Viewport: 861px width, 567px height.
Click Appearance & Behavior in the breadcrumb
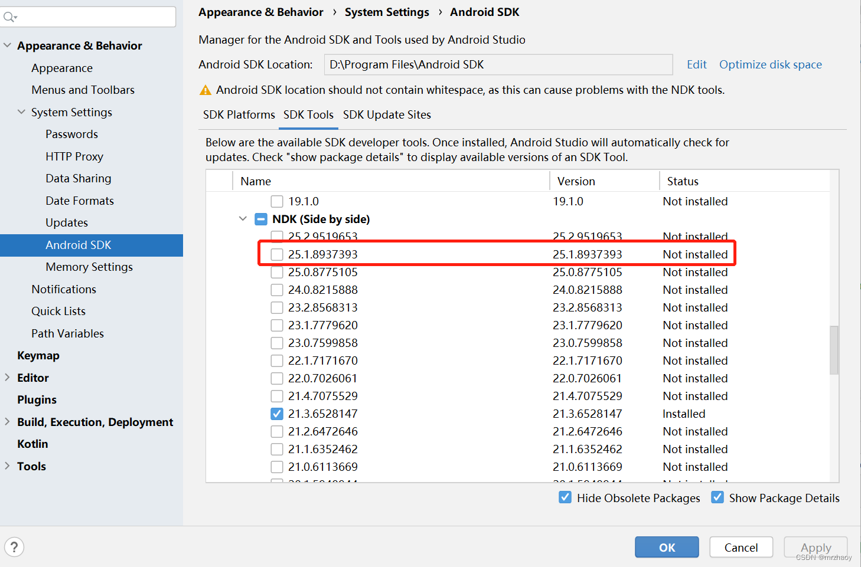tap(261, 12)
